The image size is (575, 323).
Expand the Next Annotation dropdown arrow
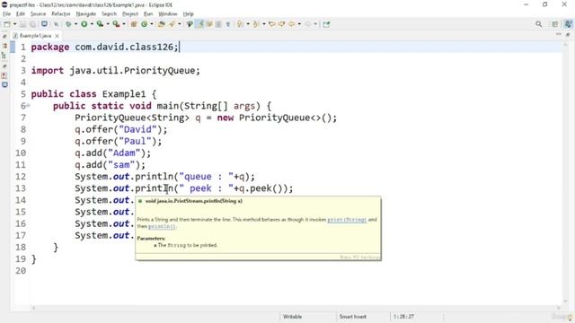[248, 24]
